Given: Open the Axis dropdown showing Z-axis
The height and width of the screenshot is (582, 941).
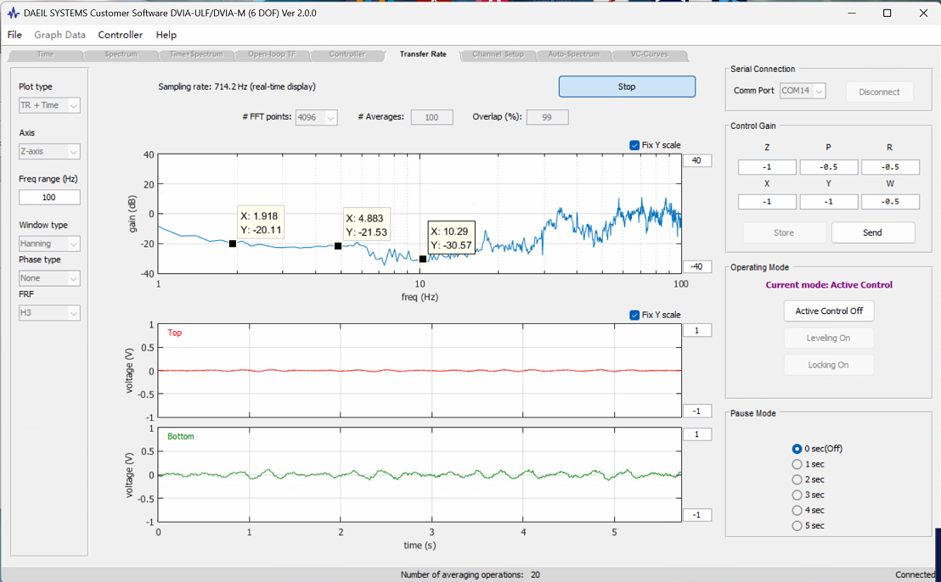Looking at the screenshot, I should tap(49, 152).
